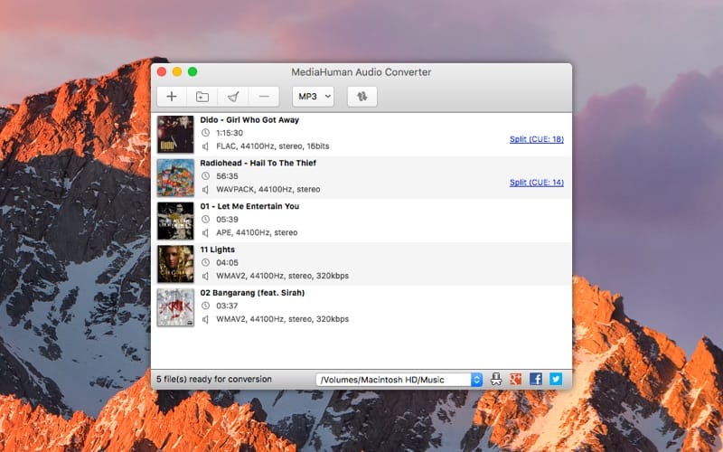Click the Remove file minus button

click(264, 97)
